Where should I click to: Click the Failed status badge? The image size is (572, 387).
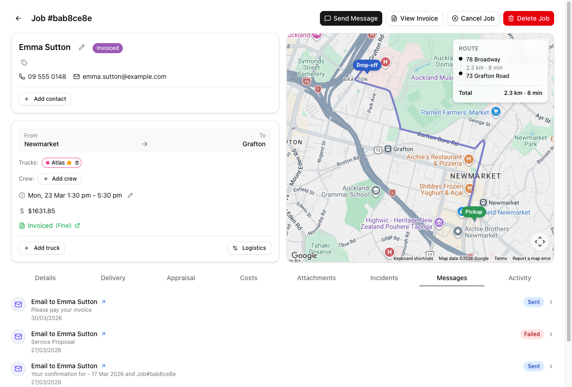click(532, 334)
